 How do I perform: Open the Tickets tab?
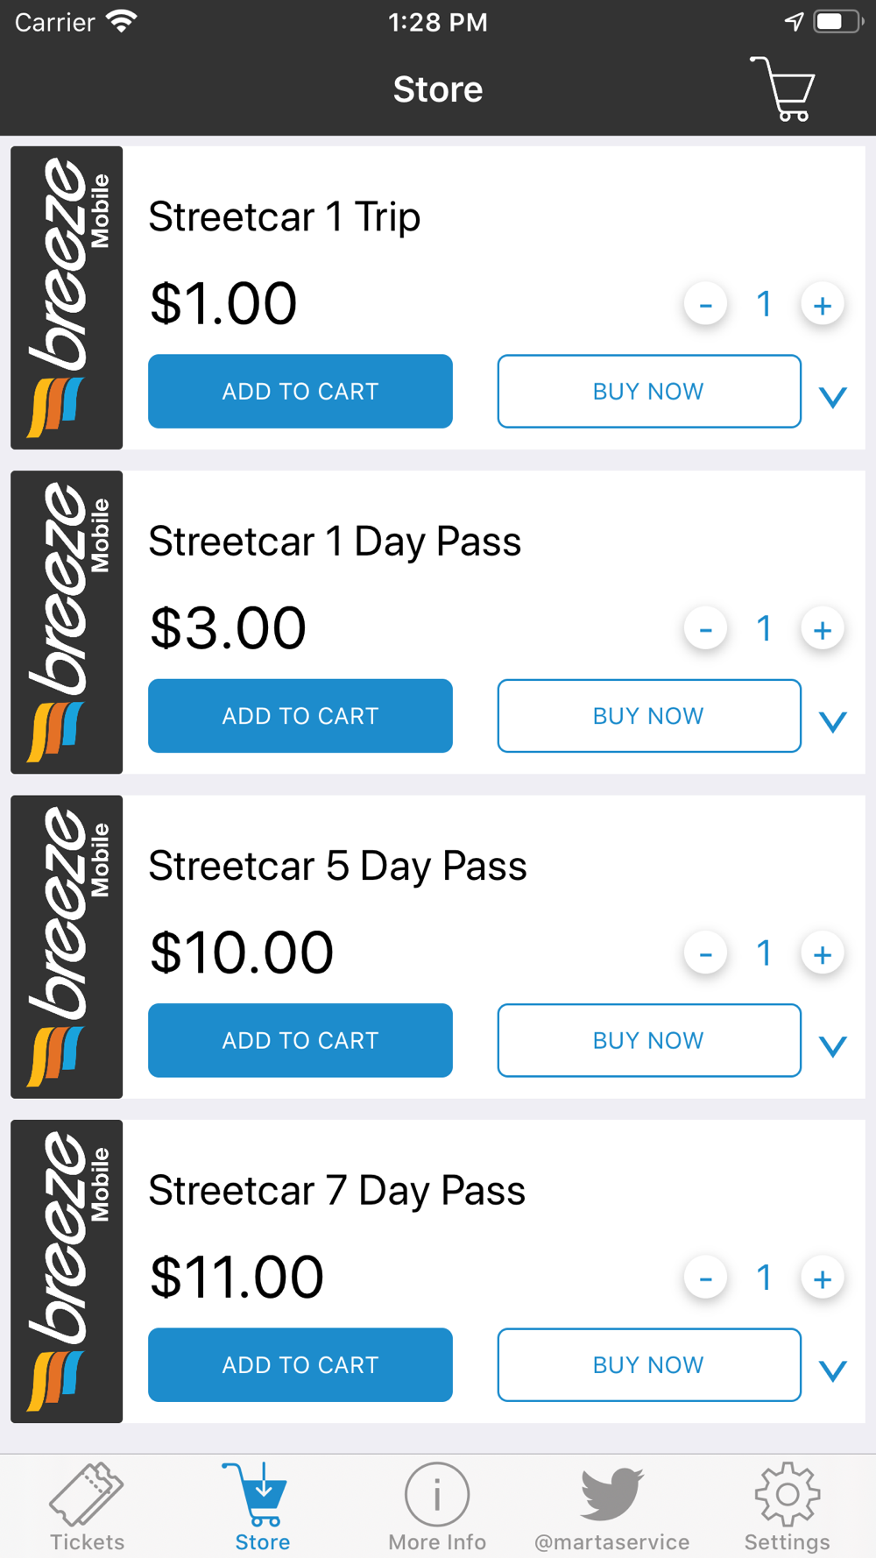tap(87, 1507)
